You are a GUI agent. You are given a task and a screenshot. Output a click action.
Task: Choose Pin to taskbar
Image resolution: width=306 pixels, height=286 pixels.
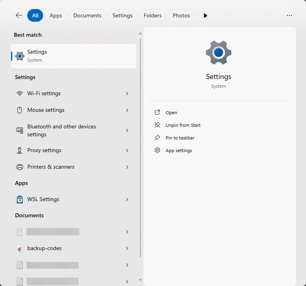coord(180,138)
